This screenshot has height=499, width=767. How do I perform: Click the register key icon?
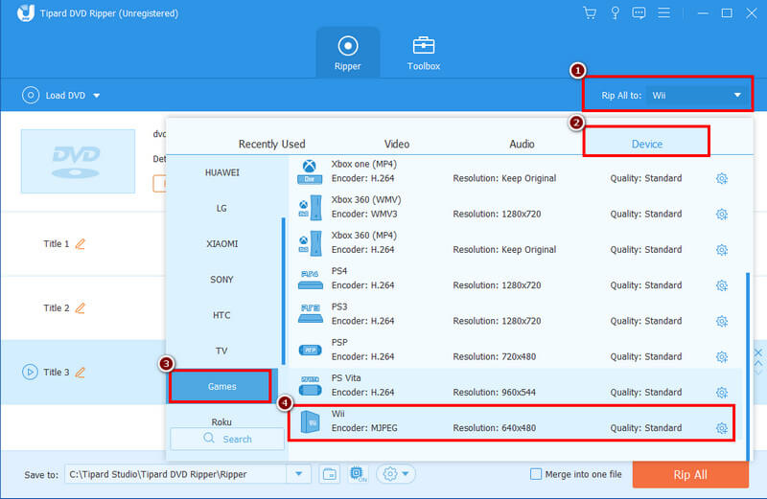(615, 12)
